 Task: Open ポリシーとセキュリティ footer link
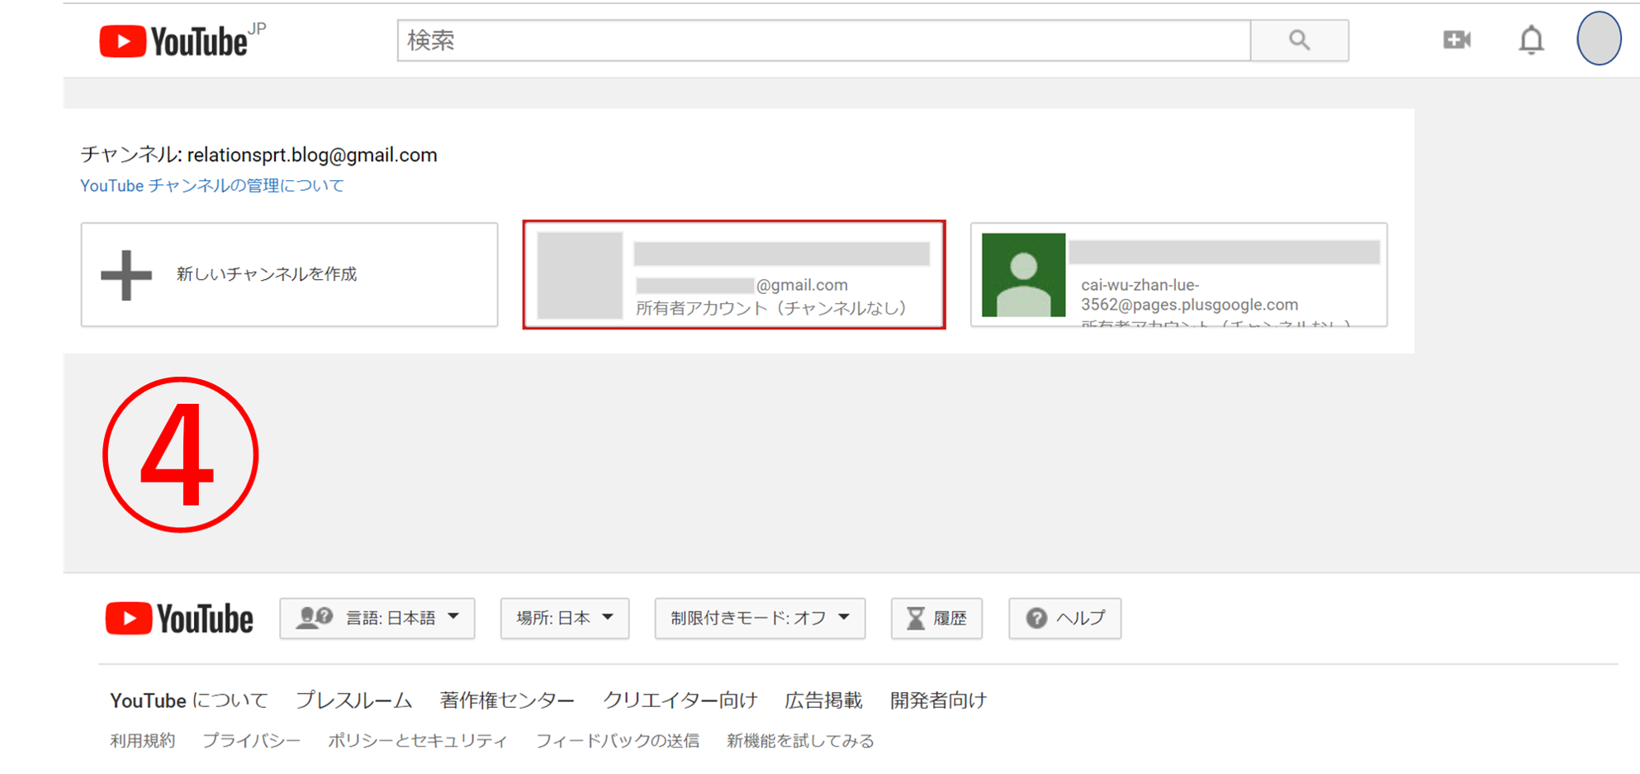tap(418, 741)
